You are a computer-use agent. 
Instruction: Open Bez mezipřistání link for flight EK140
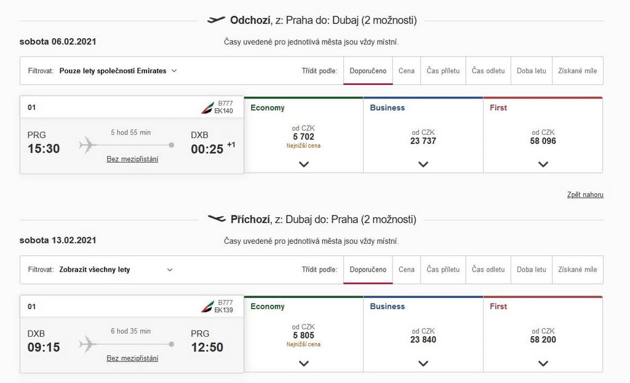pos(132,159)
